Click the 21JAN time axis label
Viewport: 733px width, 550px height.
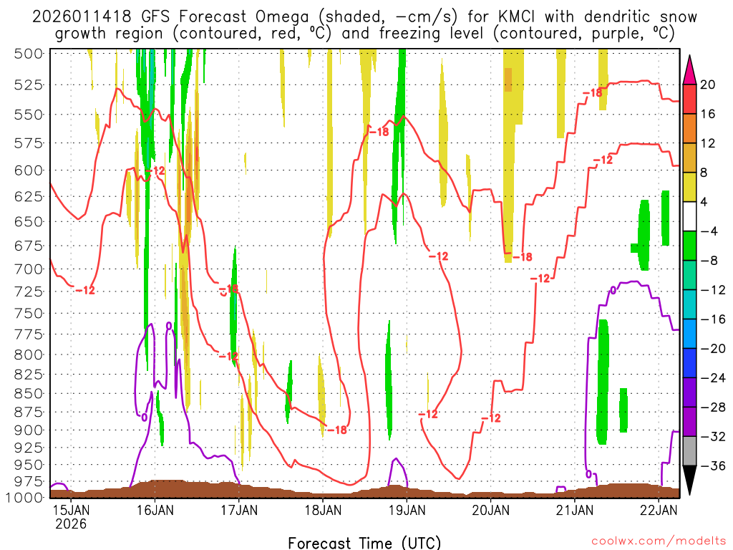(575, 510)
